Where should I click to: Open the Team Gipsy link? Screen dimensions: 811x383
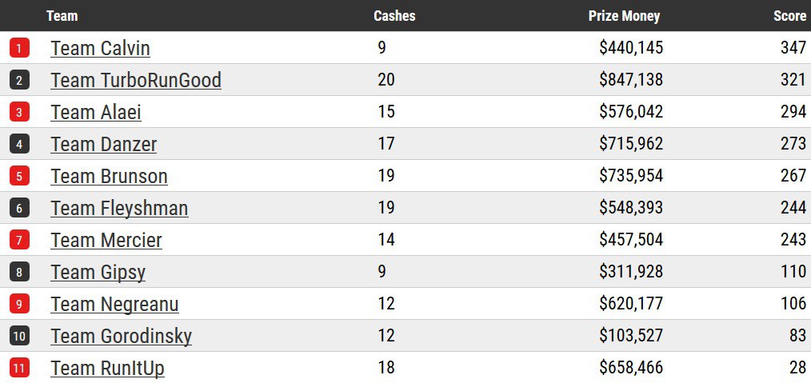point(98,272)
